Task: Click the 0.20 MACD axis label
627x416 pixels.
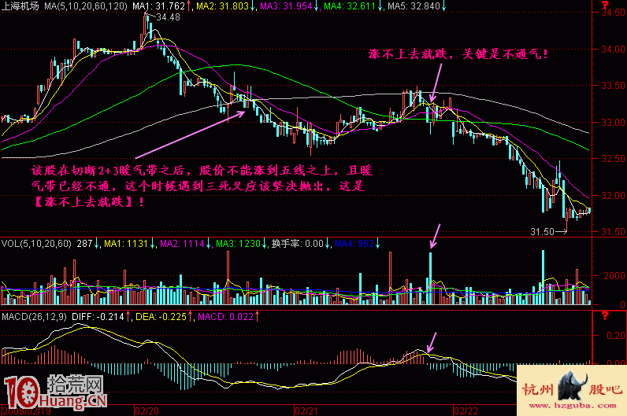Action: point(616,336)
